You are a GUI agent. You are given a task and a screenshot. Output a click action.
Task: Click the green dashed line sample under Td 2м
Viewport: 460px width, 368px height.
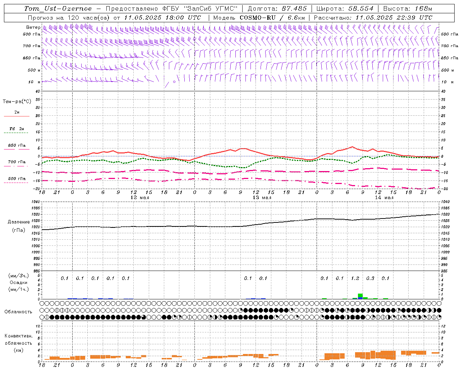coord(16,133)
